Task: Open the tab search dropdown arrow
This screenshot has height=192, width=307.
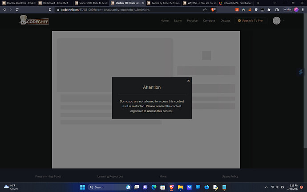Action: (x=275, y=3)
